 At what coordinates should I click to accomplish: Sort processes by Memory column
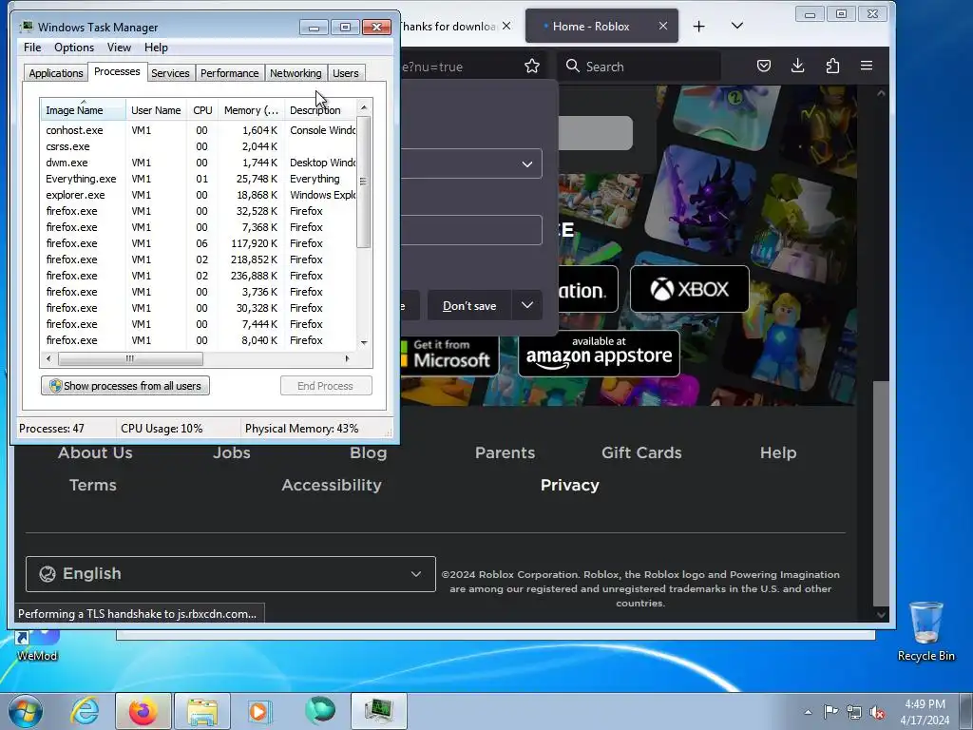251,110
